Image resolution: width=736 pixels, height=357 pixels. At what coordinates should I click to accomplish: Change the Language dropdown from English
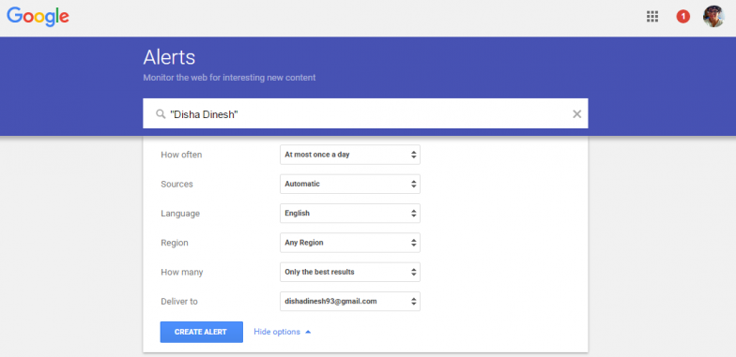tap(350, 214)
